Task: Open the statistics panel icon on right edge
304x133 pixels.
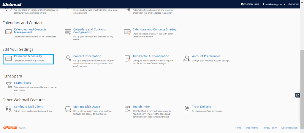Action: click(x=297, y=95)
